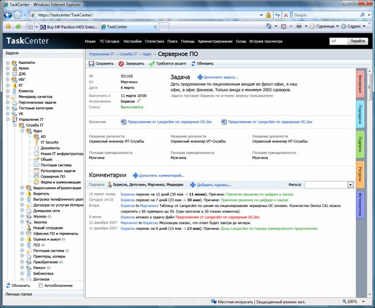375x308 pixels.
Task: Open the address bar history dropdown arrow
Action: coord(261,15)
